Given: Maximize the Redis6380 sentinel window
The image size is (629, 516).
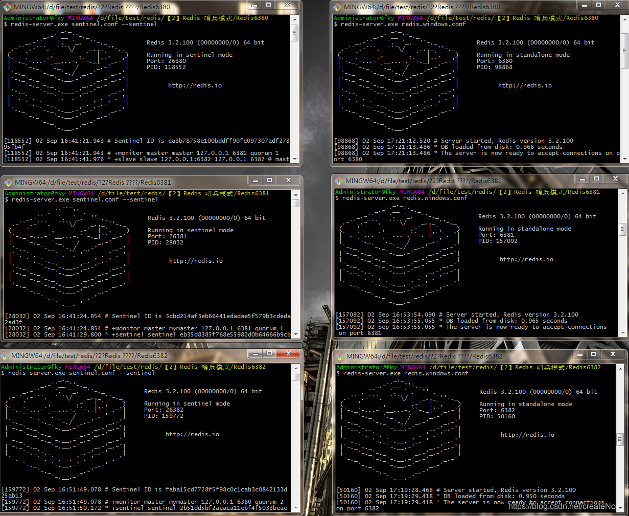Looking at the screenshot, I should (269, 5).
